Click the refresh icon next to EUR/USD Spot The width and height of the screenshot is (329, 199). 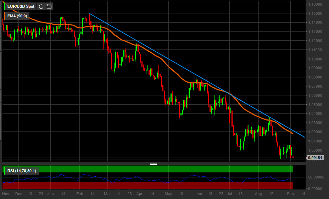click(x=41, y=6)
